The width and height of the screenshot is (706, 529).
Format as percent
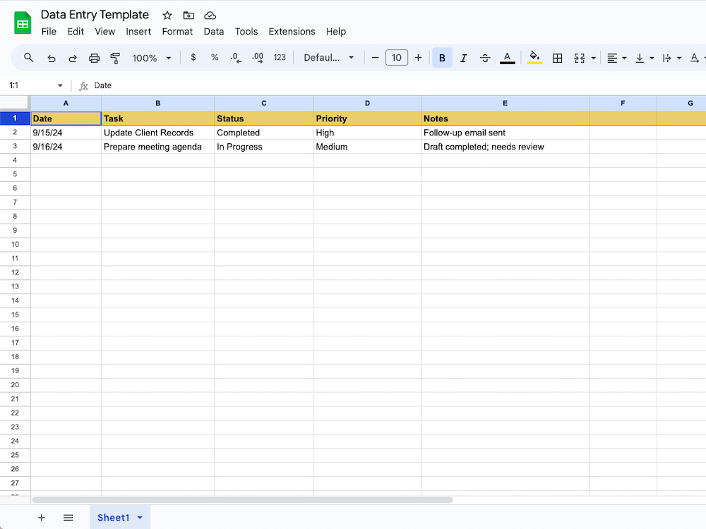click(x=215, y=58)
